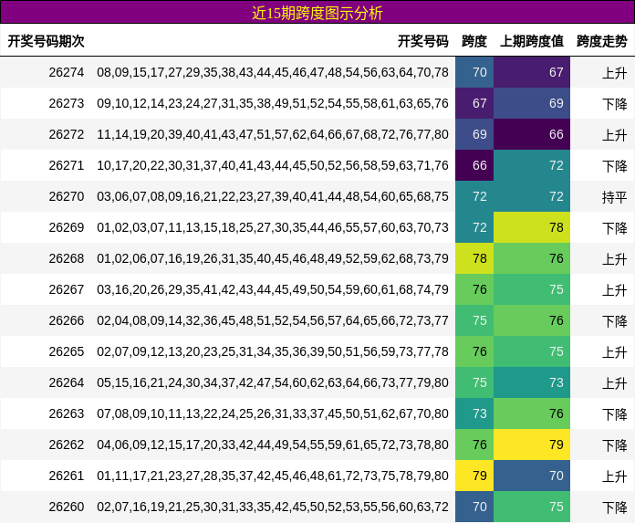This screenshot has width=635, height=523.
Task: Click span cell 70 in row 26274
Action: [x=474, y=72]
